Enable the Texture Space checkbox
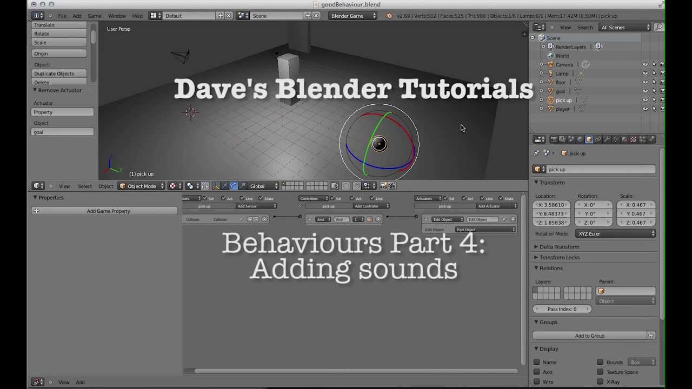The image size is (692, 389). (x=600, y=372)
